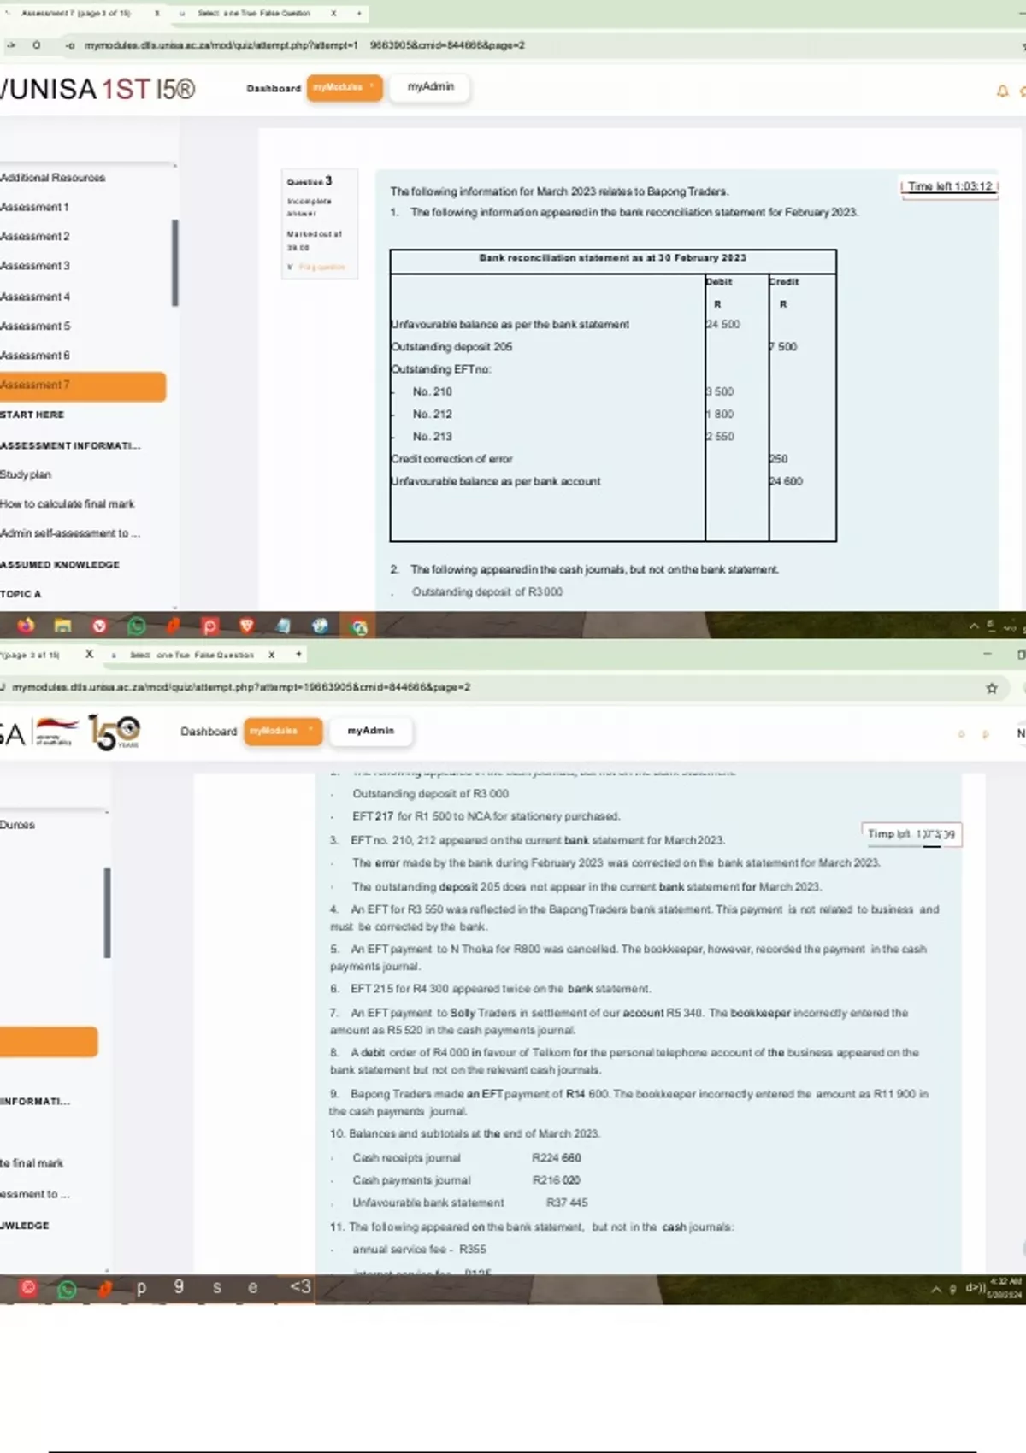The width and height of the screenshot is (1026, 1453).
Task: Open File Explorer in the taskbar
Action: pyautogui.click(x=62, y=626)
